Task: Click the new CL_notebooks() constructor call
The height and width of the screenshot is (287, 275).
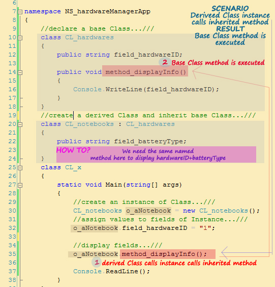Action: pos(221,211)
